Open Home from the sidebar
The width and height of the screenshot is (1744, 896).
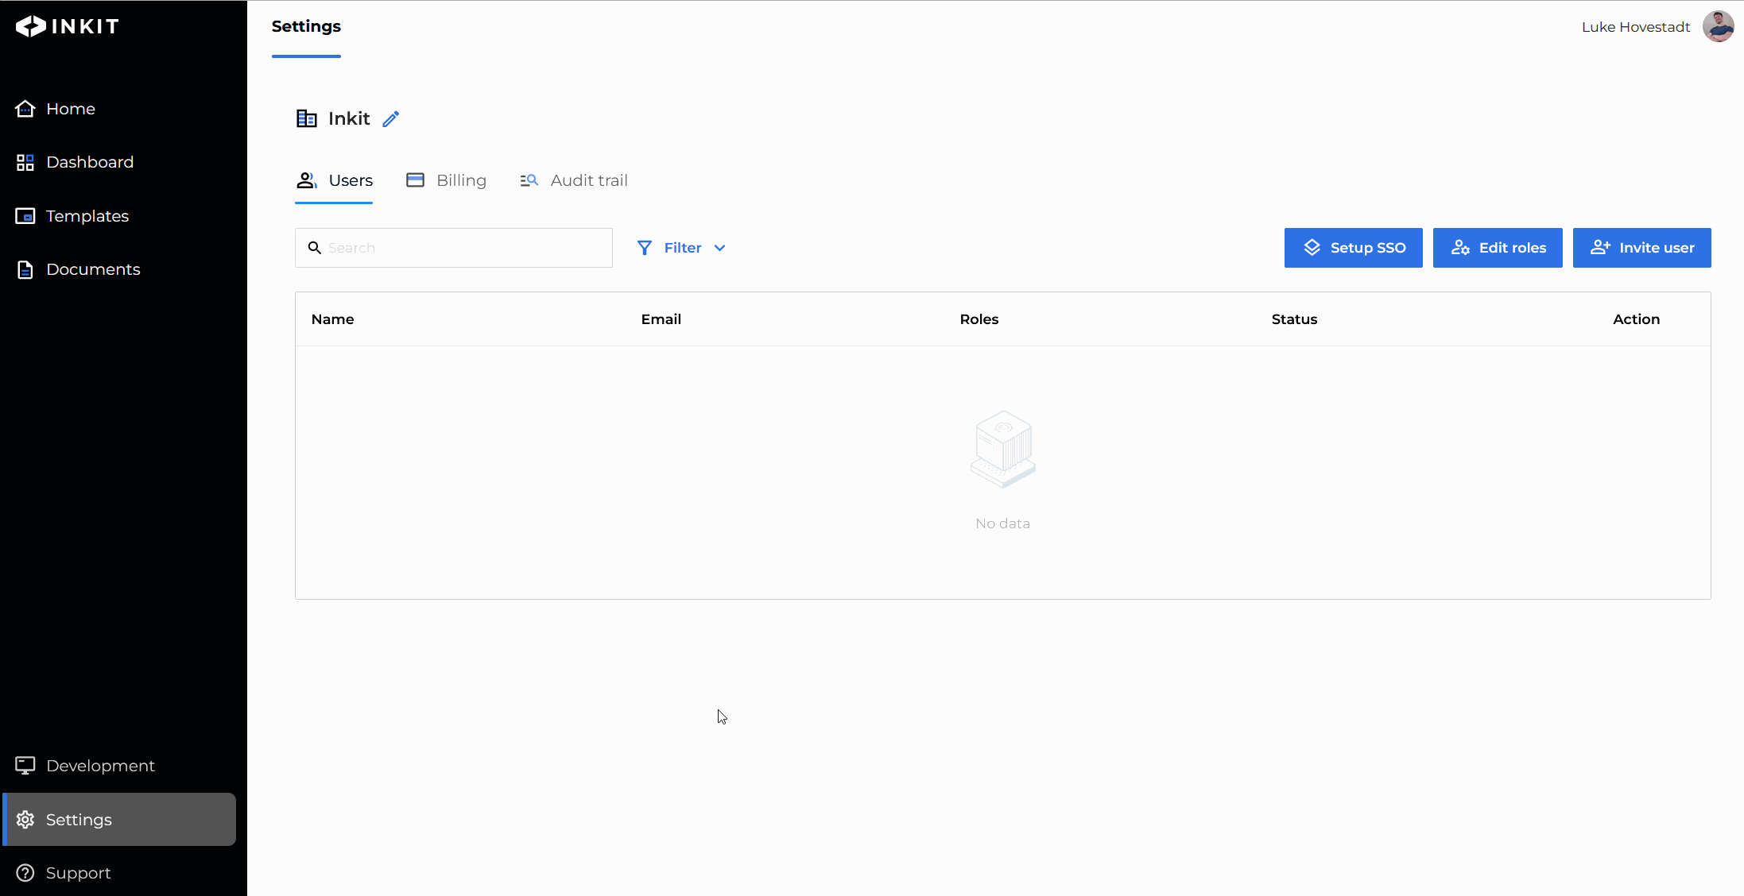point(70,109)
